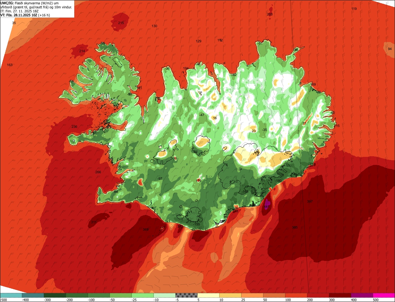Click the legend label -500
Viewport: 395px width, 302px height.
click(x=3, y=300)
